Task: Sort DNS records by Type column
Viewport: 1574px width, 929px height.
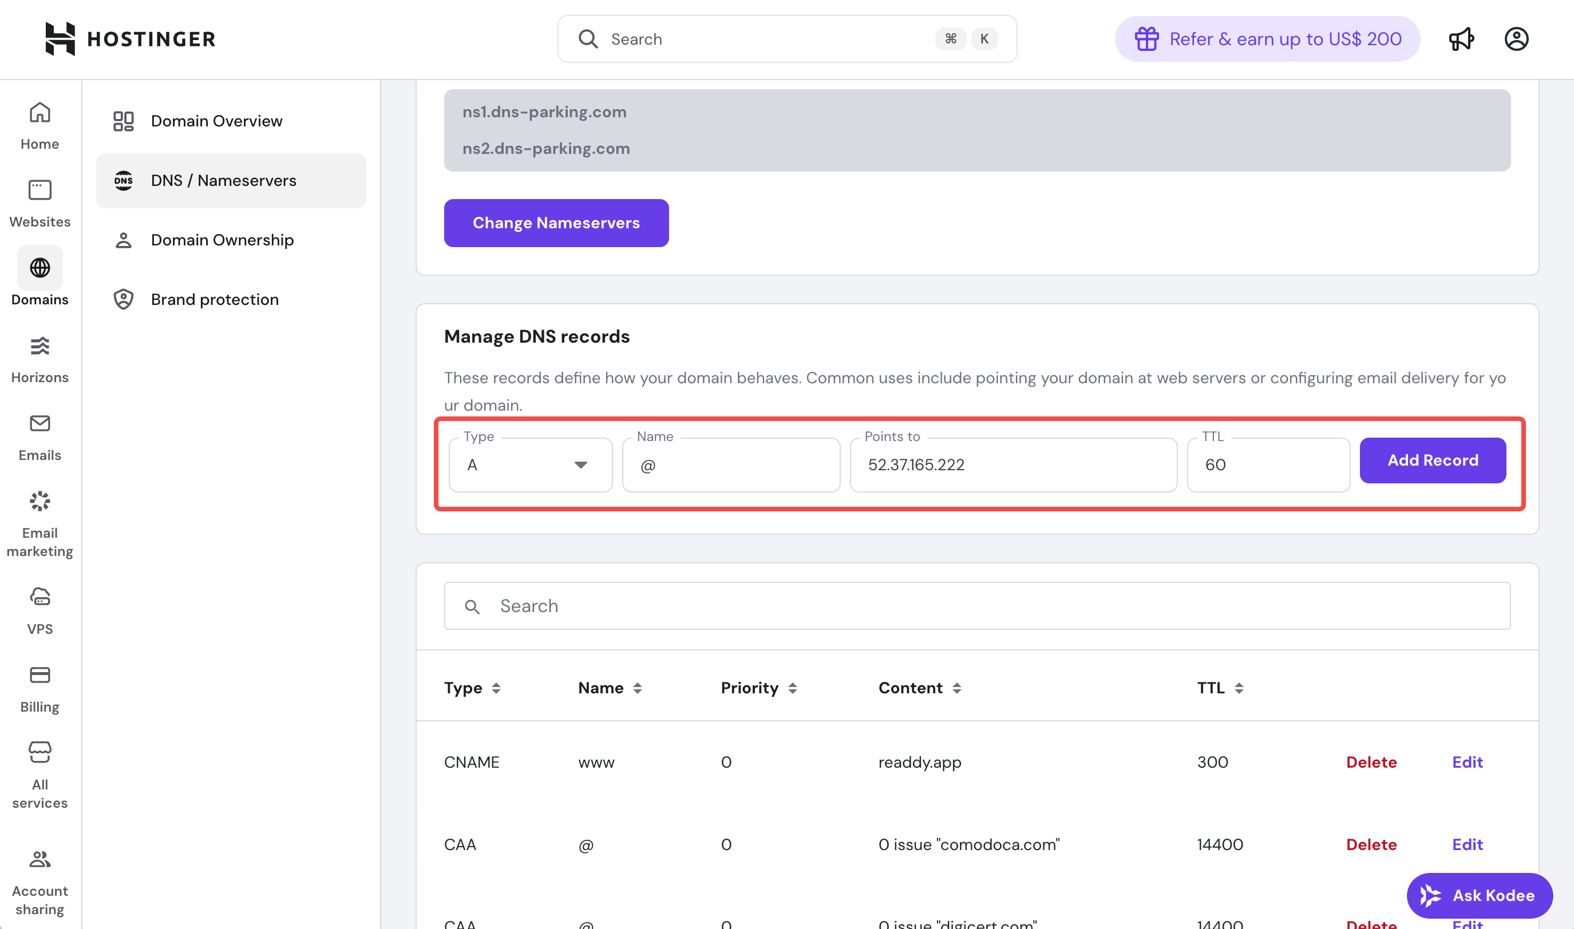Action: click(x=472, y=688)
